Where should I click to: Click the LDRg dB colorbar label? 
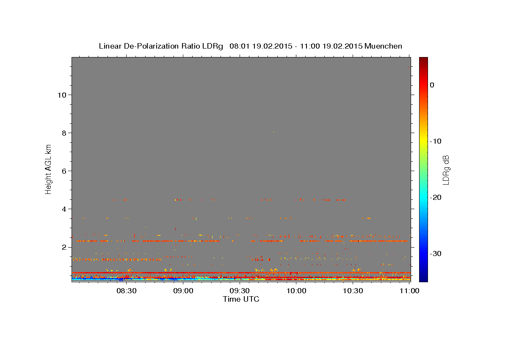click(x=446, y=170)
